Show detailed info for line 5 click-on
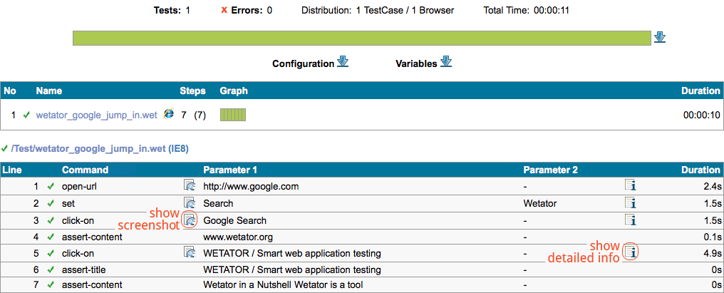Image resolution: width=724 pixels, height=293 pixels. coord(630,252)
